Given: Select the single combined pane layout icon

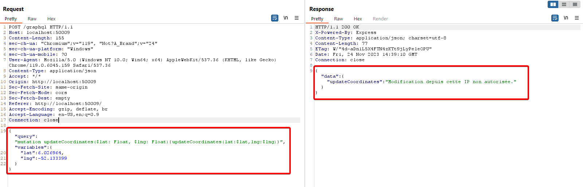Looking at the screenshot, I should 575,4.
